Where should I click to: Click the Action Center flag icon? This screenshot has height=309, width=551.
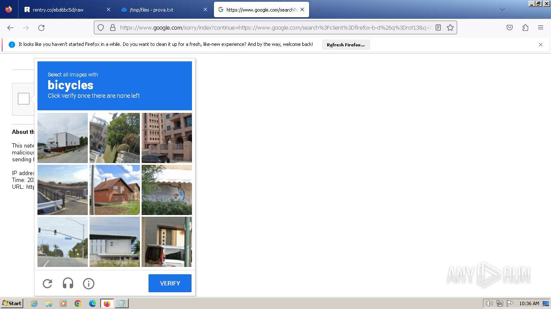pos(510,303)
